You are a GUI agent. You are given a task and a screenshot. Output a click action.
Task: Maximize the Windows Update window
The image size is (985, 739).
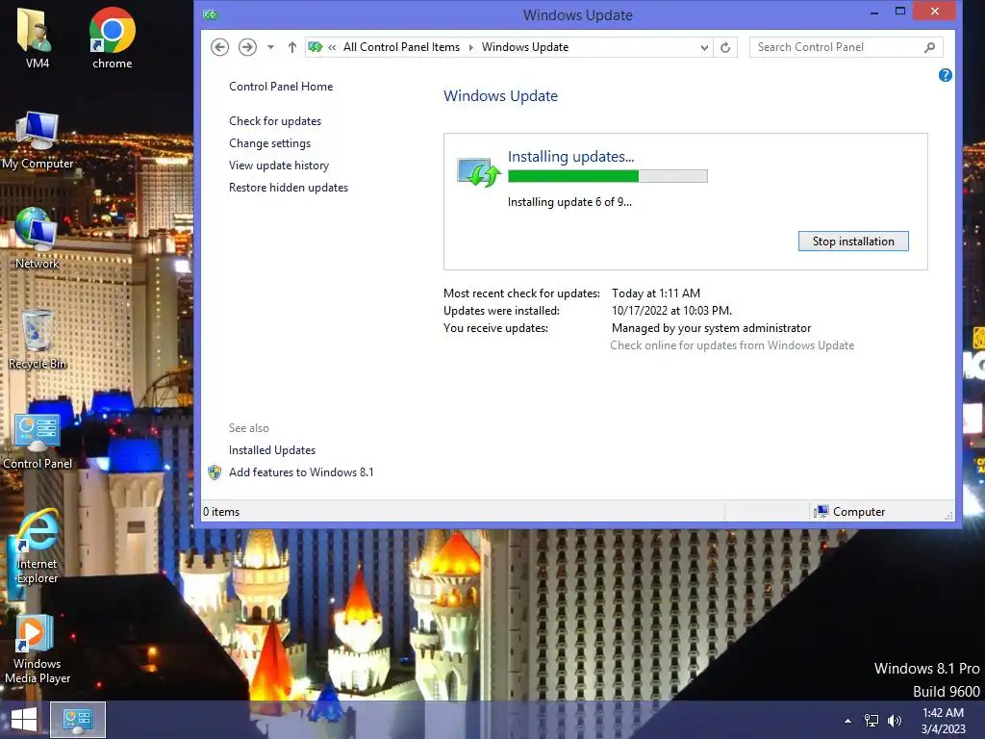[900, 12]
